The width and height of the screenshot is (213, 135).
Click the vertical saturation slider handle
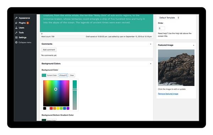tap(75, 90)
